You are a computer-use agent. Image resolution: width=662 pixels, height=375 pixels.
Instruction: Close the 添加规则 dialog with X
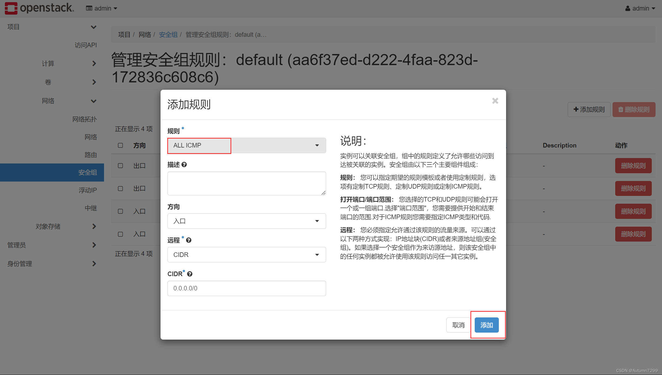495,101
